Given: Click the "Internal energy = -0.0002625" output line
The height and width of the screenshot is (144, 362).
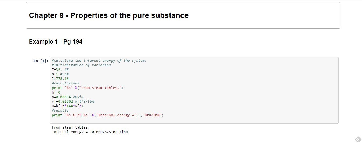Looking at the screenshot, I should 90,132.
